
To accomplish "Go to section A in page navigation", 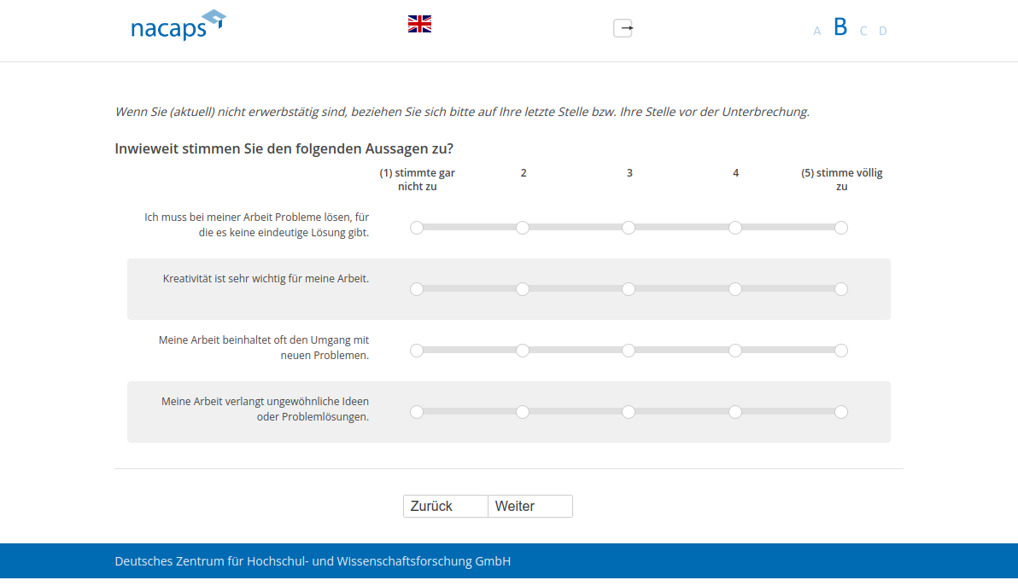I will pyautogui.click(x=817, y=32).
